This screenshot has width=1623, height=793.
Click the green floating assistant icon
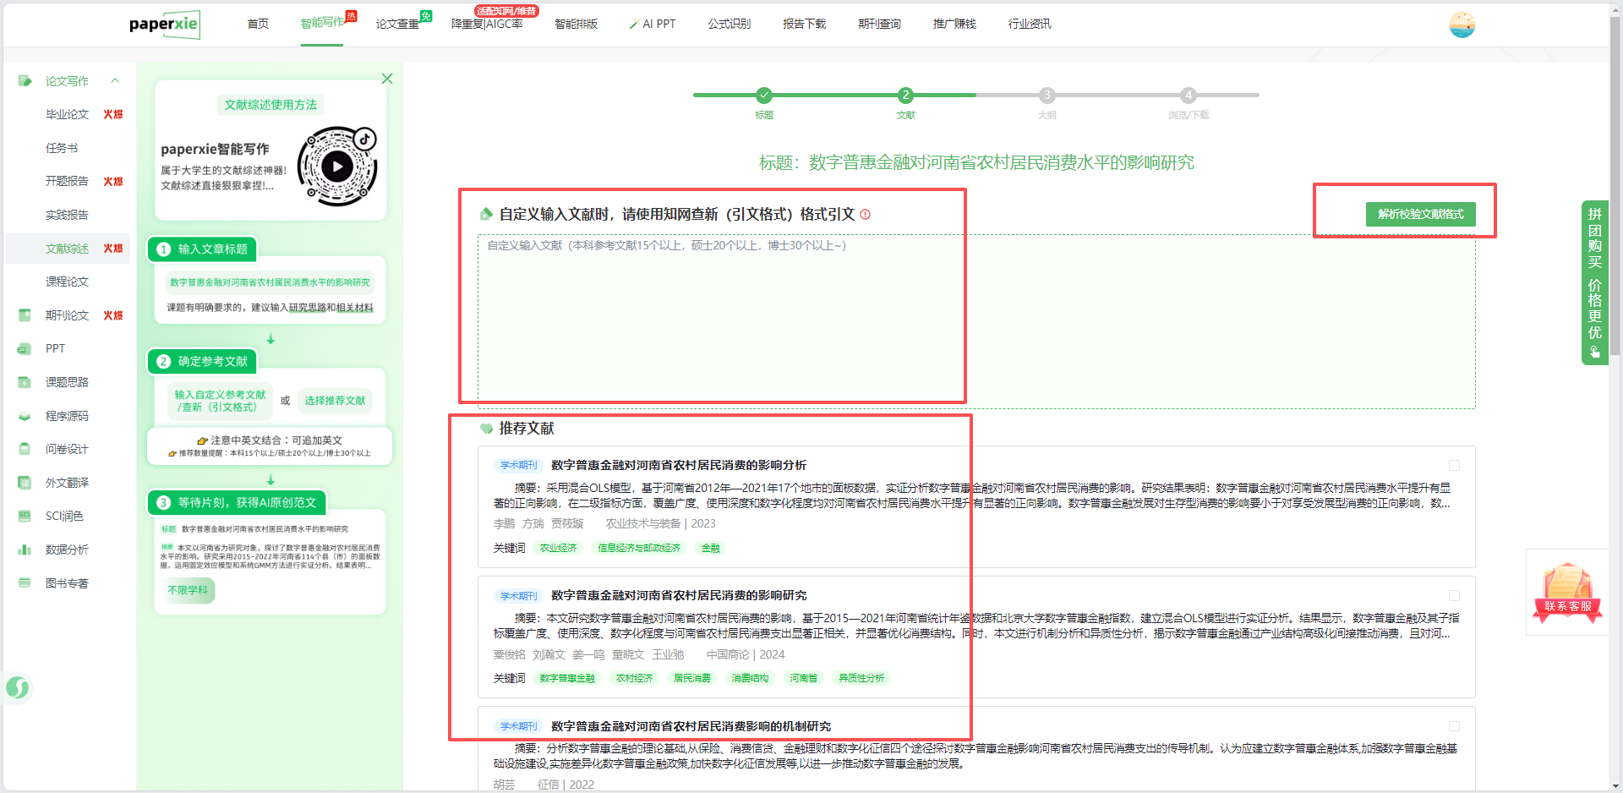(x=18, y=688)
